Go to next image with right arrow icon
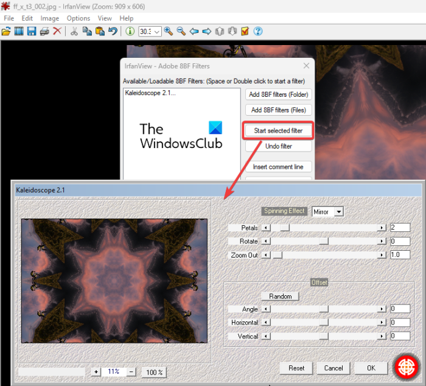Image resolution: width=426 pixels, height=386 pixels. [207, 31]
